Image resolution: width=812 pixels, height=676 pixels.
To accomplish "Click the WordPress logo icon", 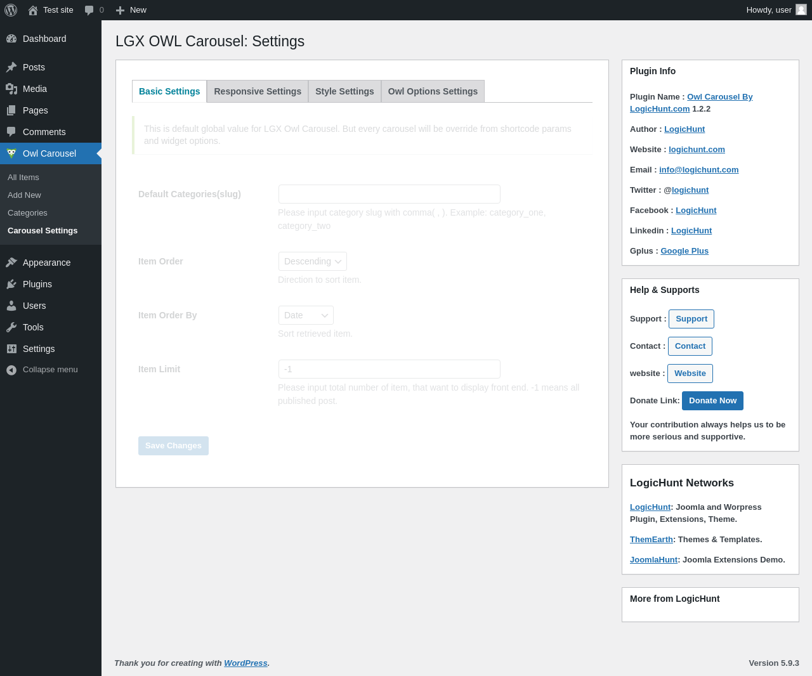I will [11, 10].
